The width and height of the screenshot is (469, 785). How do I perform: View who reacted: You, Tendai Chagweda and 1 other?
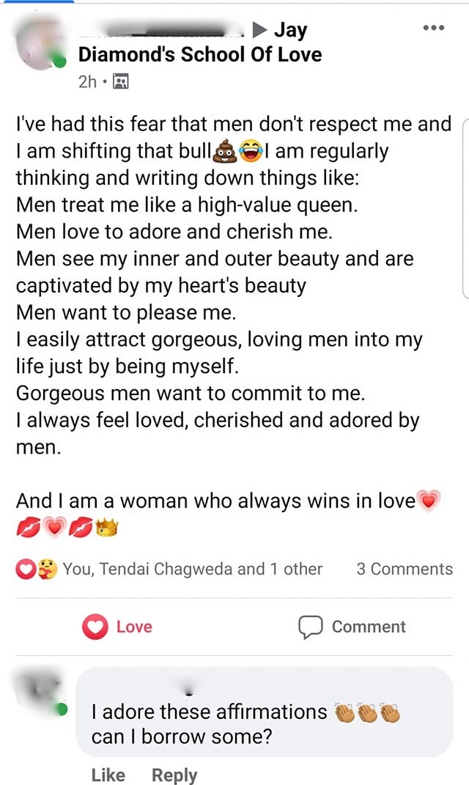(192, 570)
